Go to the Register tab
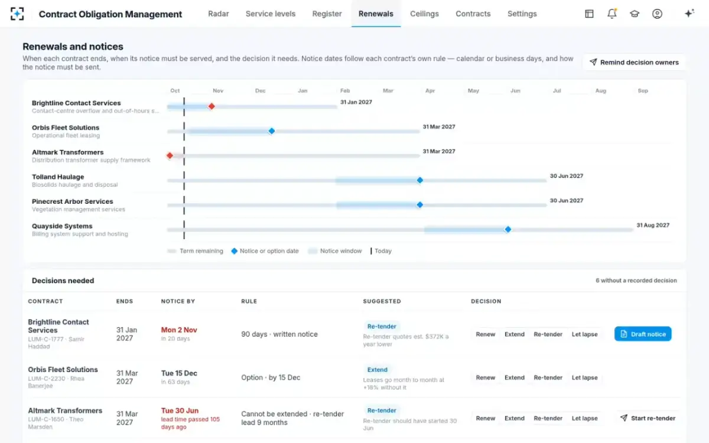 pos(327,14)
